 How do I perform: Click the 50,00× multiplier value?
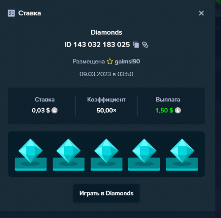point(107,110)
